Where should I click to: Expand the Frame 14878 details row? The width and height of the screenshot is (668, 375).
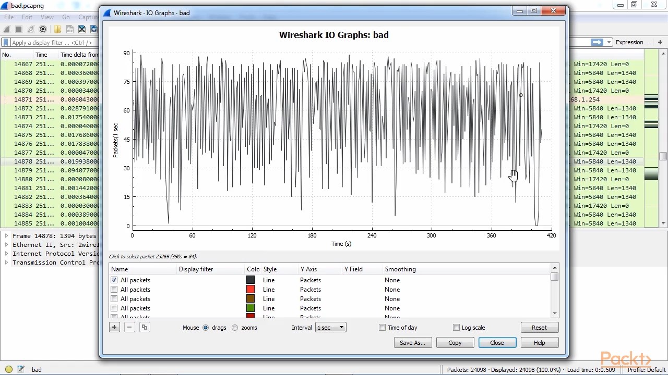(x=6, y=236)
